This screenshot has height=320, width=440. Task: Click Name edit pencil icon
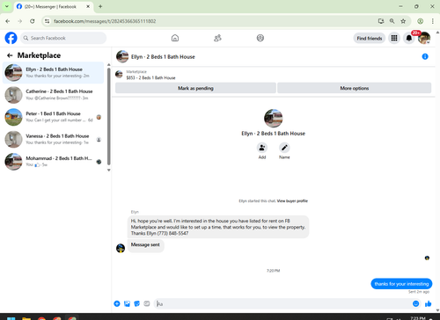coord(284,148)
